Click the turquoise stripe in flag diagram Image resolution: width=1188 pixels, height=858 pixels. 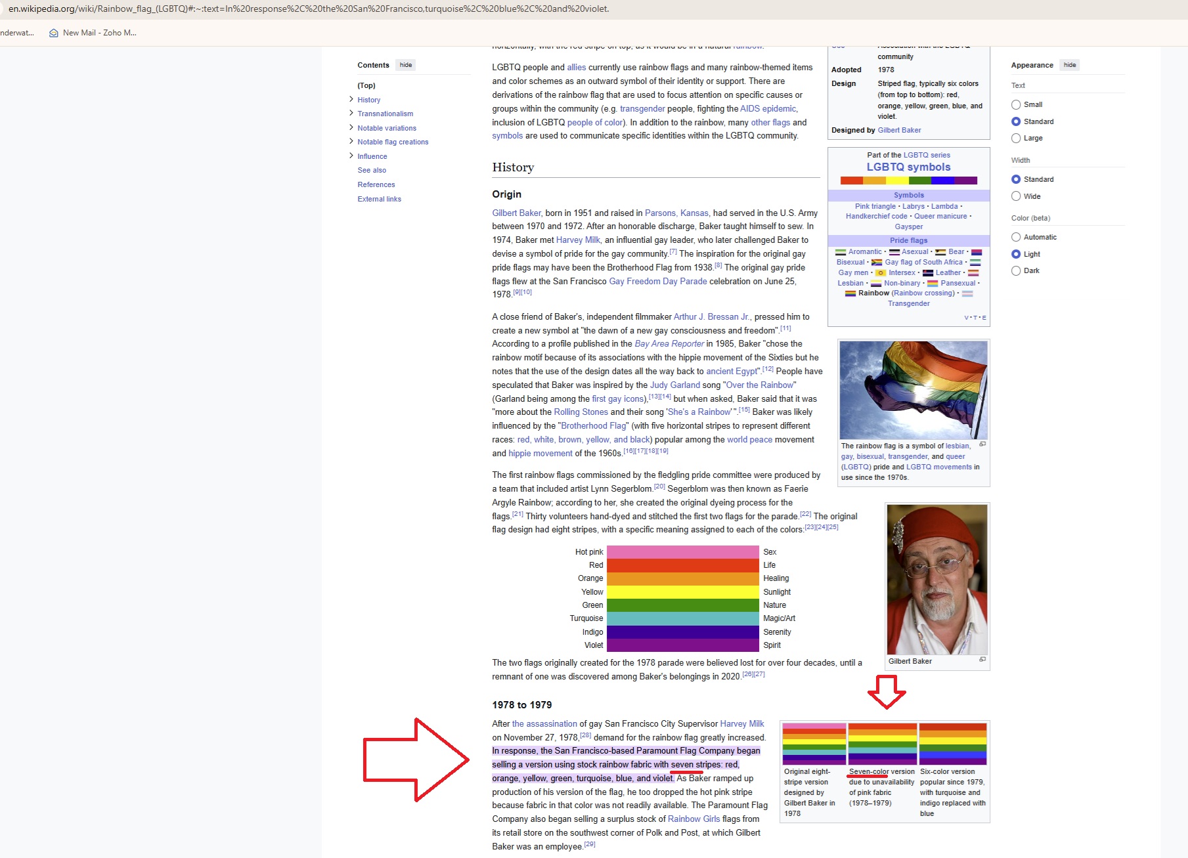[x=682, y=618]
